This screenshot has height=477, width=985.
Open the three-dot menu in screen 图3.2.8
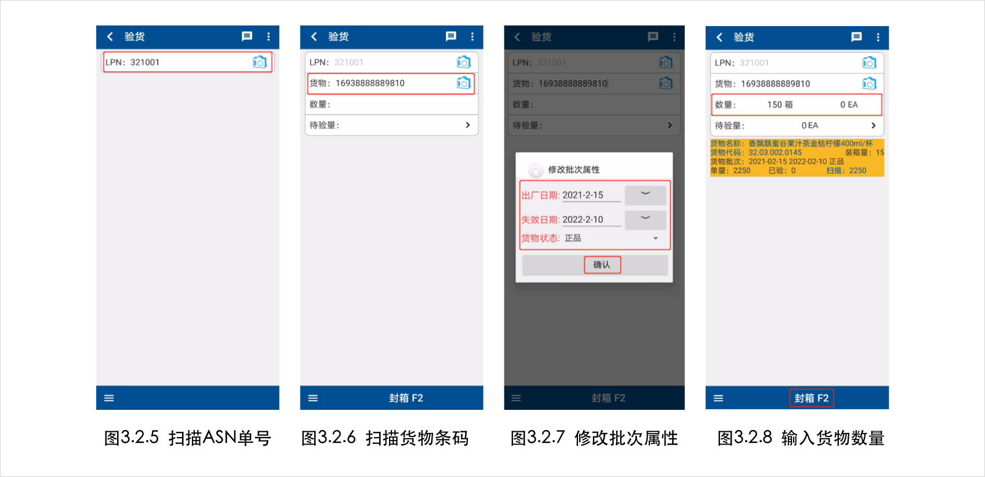pyautogui.click(x=878, y=37)
